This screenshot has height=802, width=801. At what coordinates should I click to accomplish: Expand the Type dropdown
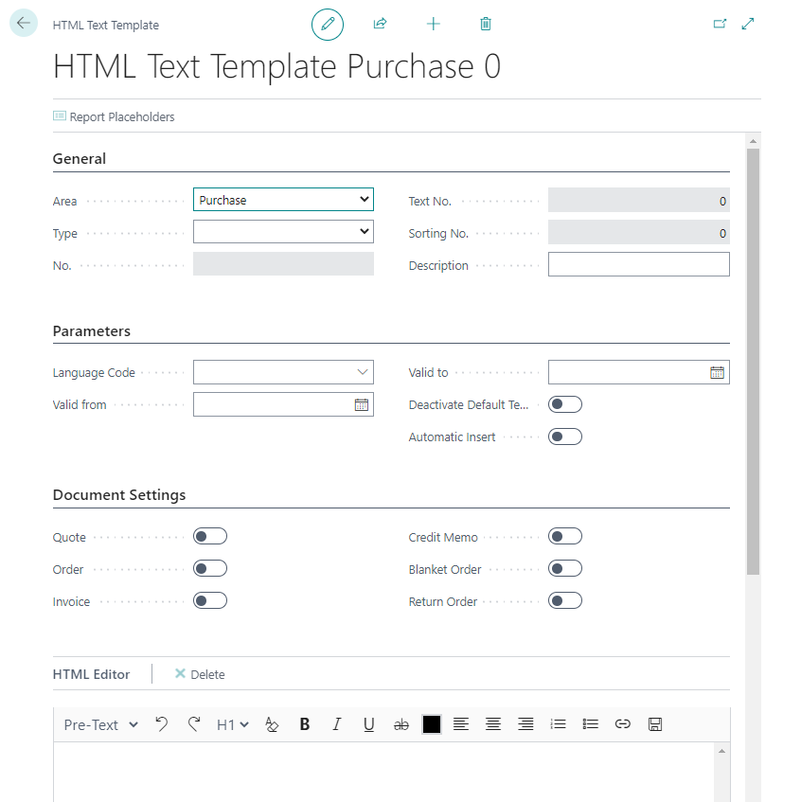(x=283, y=232)
